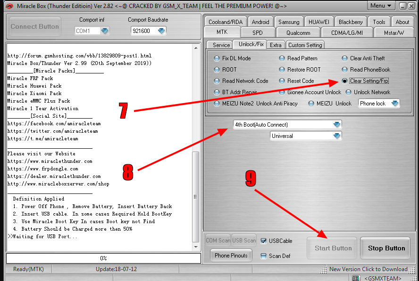Open the Menu dropdown in title bar

[381, 6]
